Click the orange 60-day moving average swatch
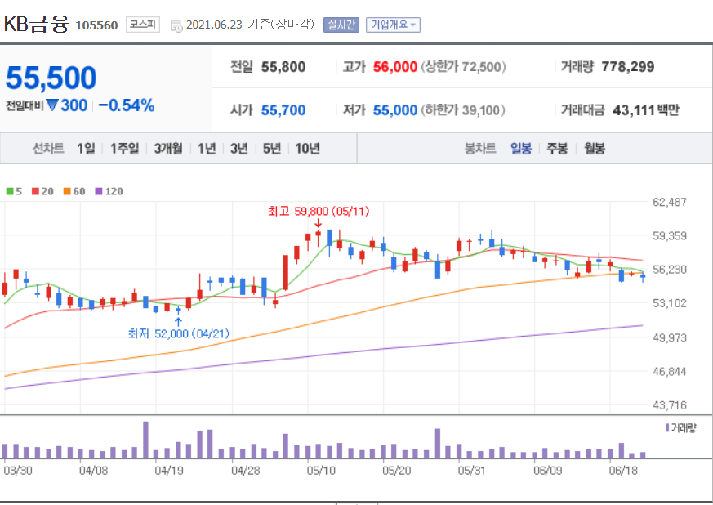Image resolution: width=713 pixels, height=505 pixels. pyautogui.click(x=67, y=191)
